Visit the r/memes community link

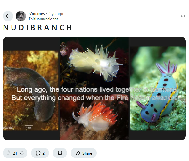pyautogui.click(x=37, y=14)
